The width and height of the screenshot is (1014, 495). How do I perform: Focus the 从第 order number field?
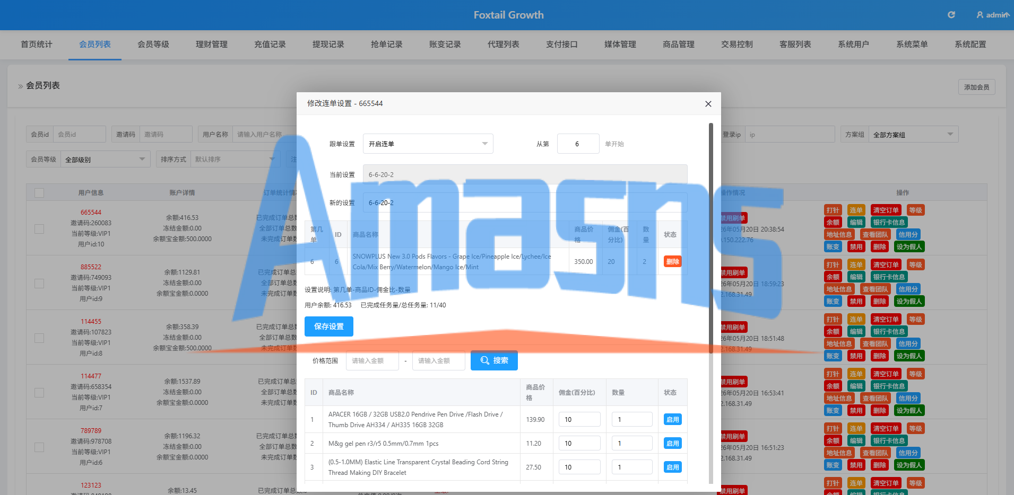pyautogui.click(x=578, y=144)
